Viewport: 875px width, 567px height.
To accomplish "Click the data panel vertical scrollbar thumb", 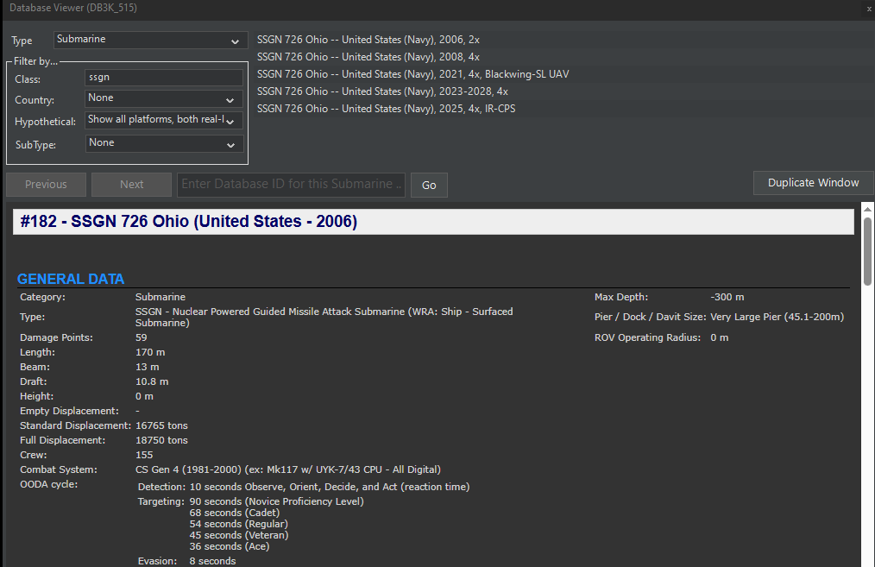I will [x=867, y=251].
